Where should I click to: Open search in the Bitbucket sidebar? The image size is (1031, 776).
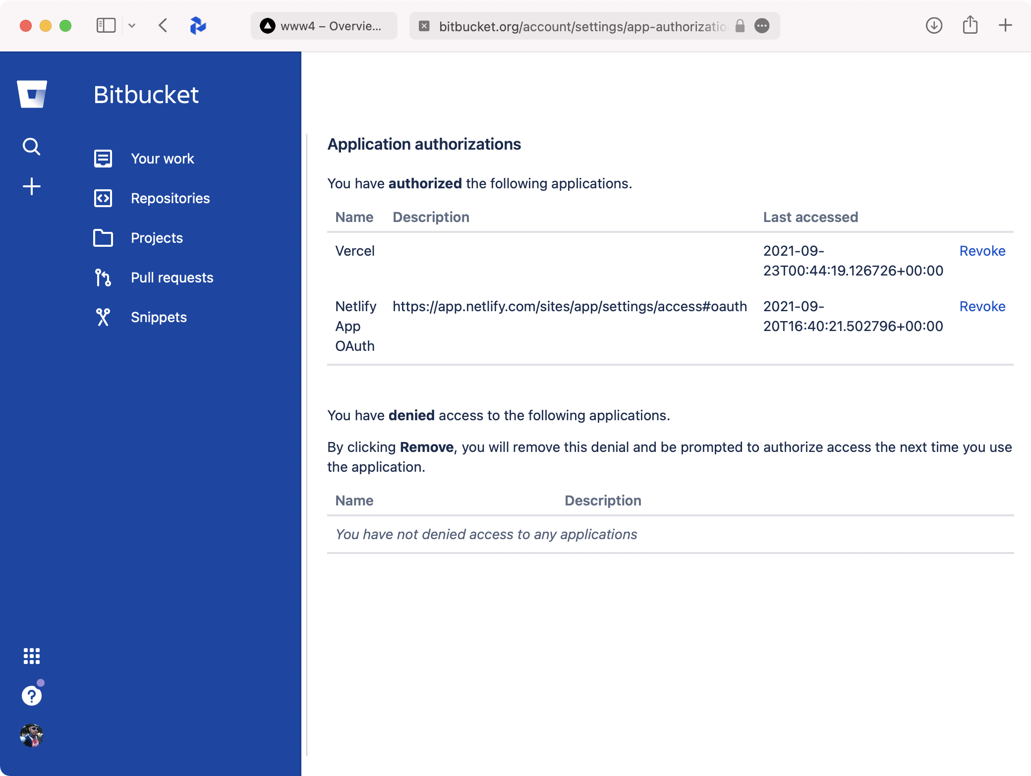click(31, 146)
